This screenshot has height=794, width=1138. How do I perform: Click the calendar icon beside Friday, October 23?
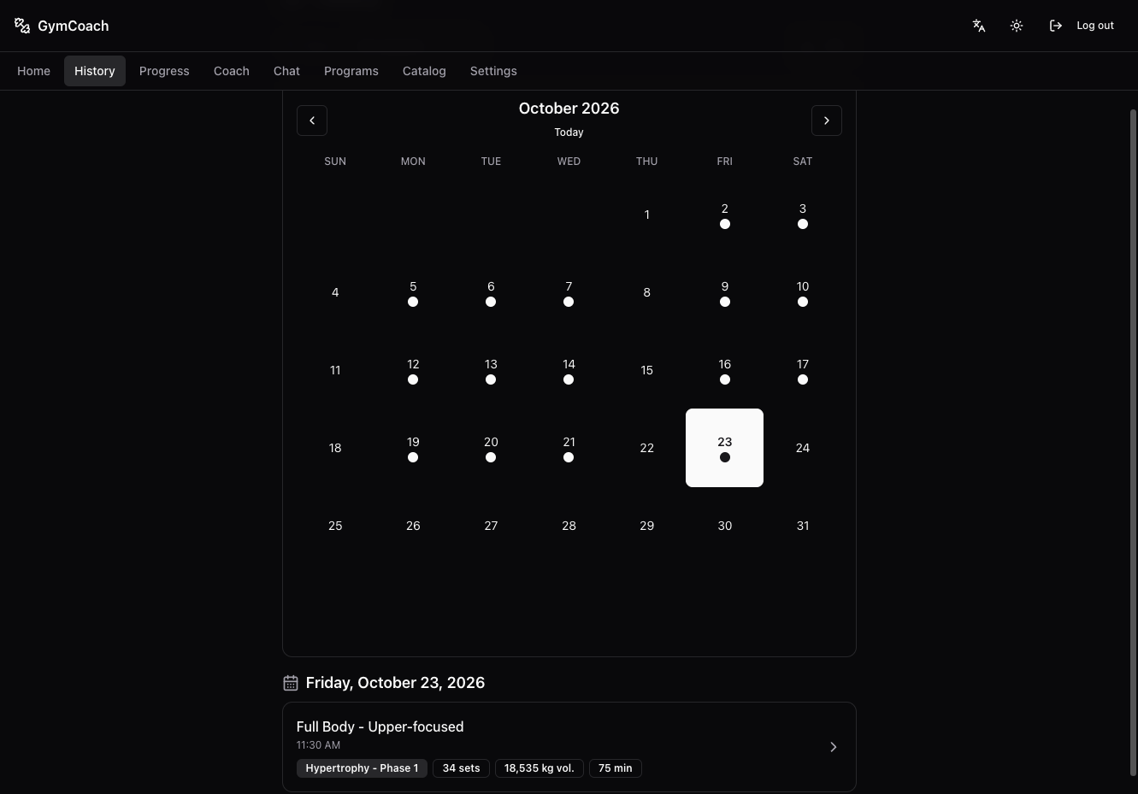click(291, 683)
